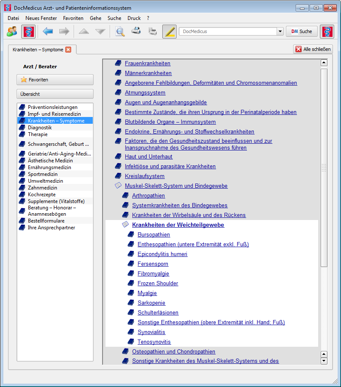
Task: Click the patients/users icon in toolbar
Action: pos(12,31)
